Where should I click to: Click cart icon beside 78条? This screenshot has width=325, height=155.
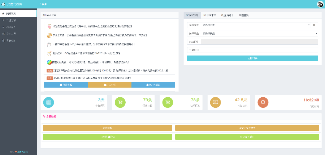pyautogui.click(x=168, y=102)
